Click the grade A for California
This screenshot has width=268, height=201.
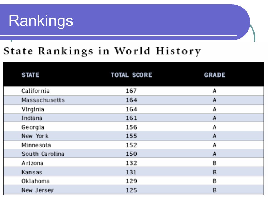(x=215, y=91)
